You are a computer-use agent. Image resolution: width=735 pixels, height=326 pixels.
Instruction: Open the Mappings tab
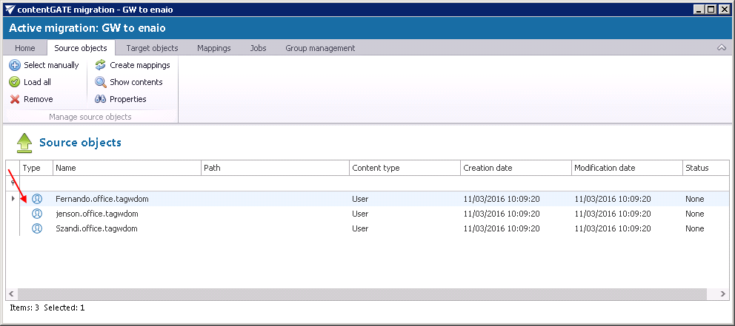[x=213, y=48]
